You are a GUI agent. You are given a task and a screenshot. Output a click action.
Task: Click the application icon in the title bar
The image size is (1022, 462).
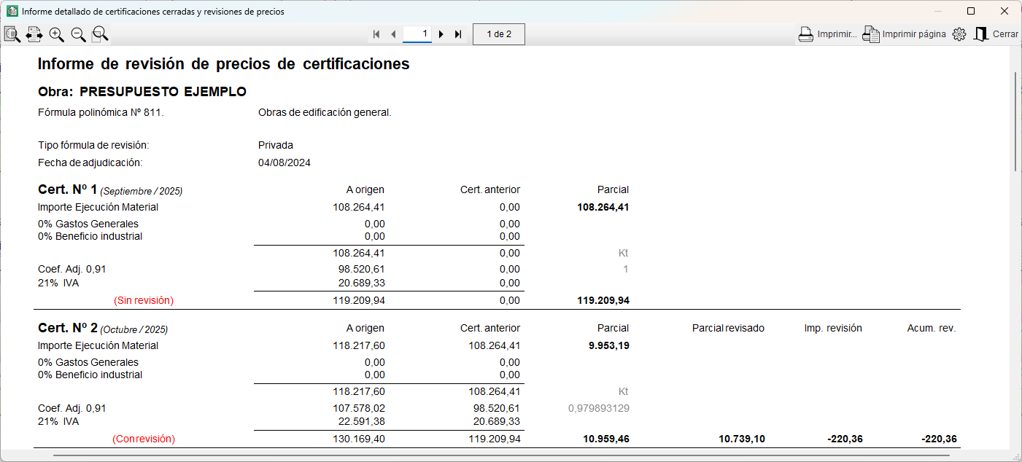pyautogui.click(x=12, y=11)
